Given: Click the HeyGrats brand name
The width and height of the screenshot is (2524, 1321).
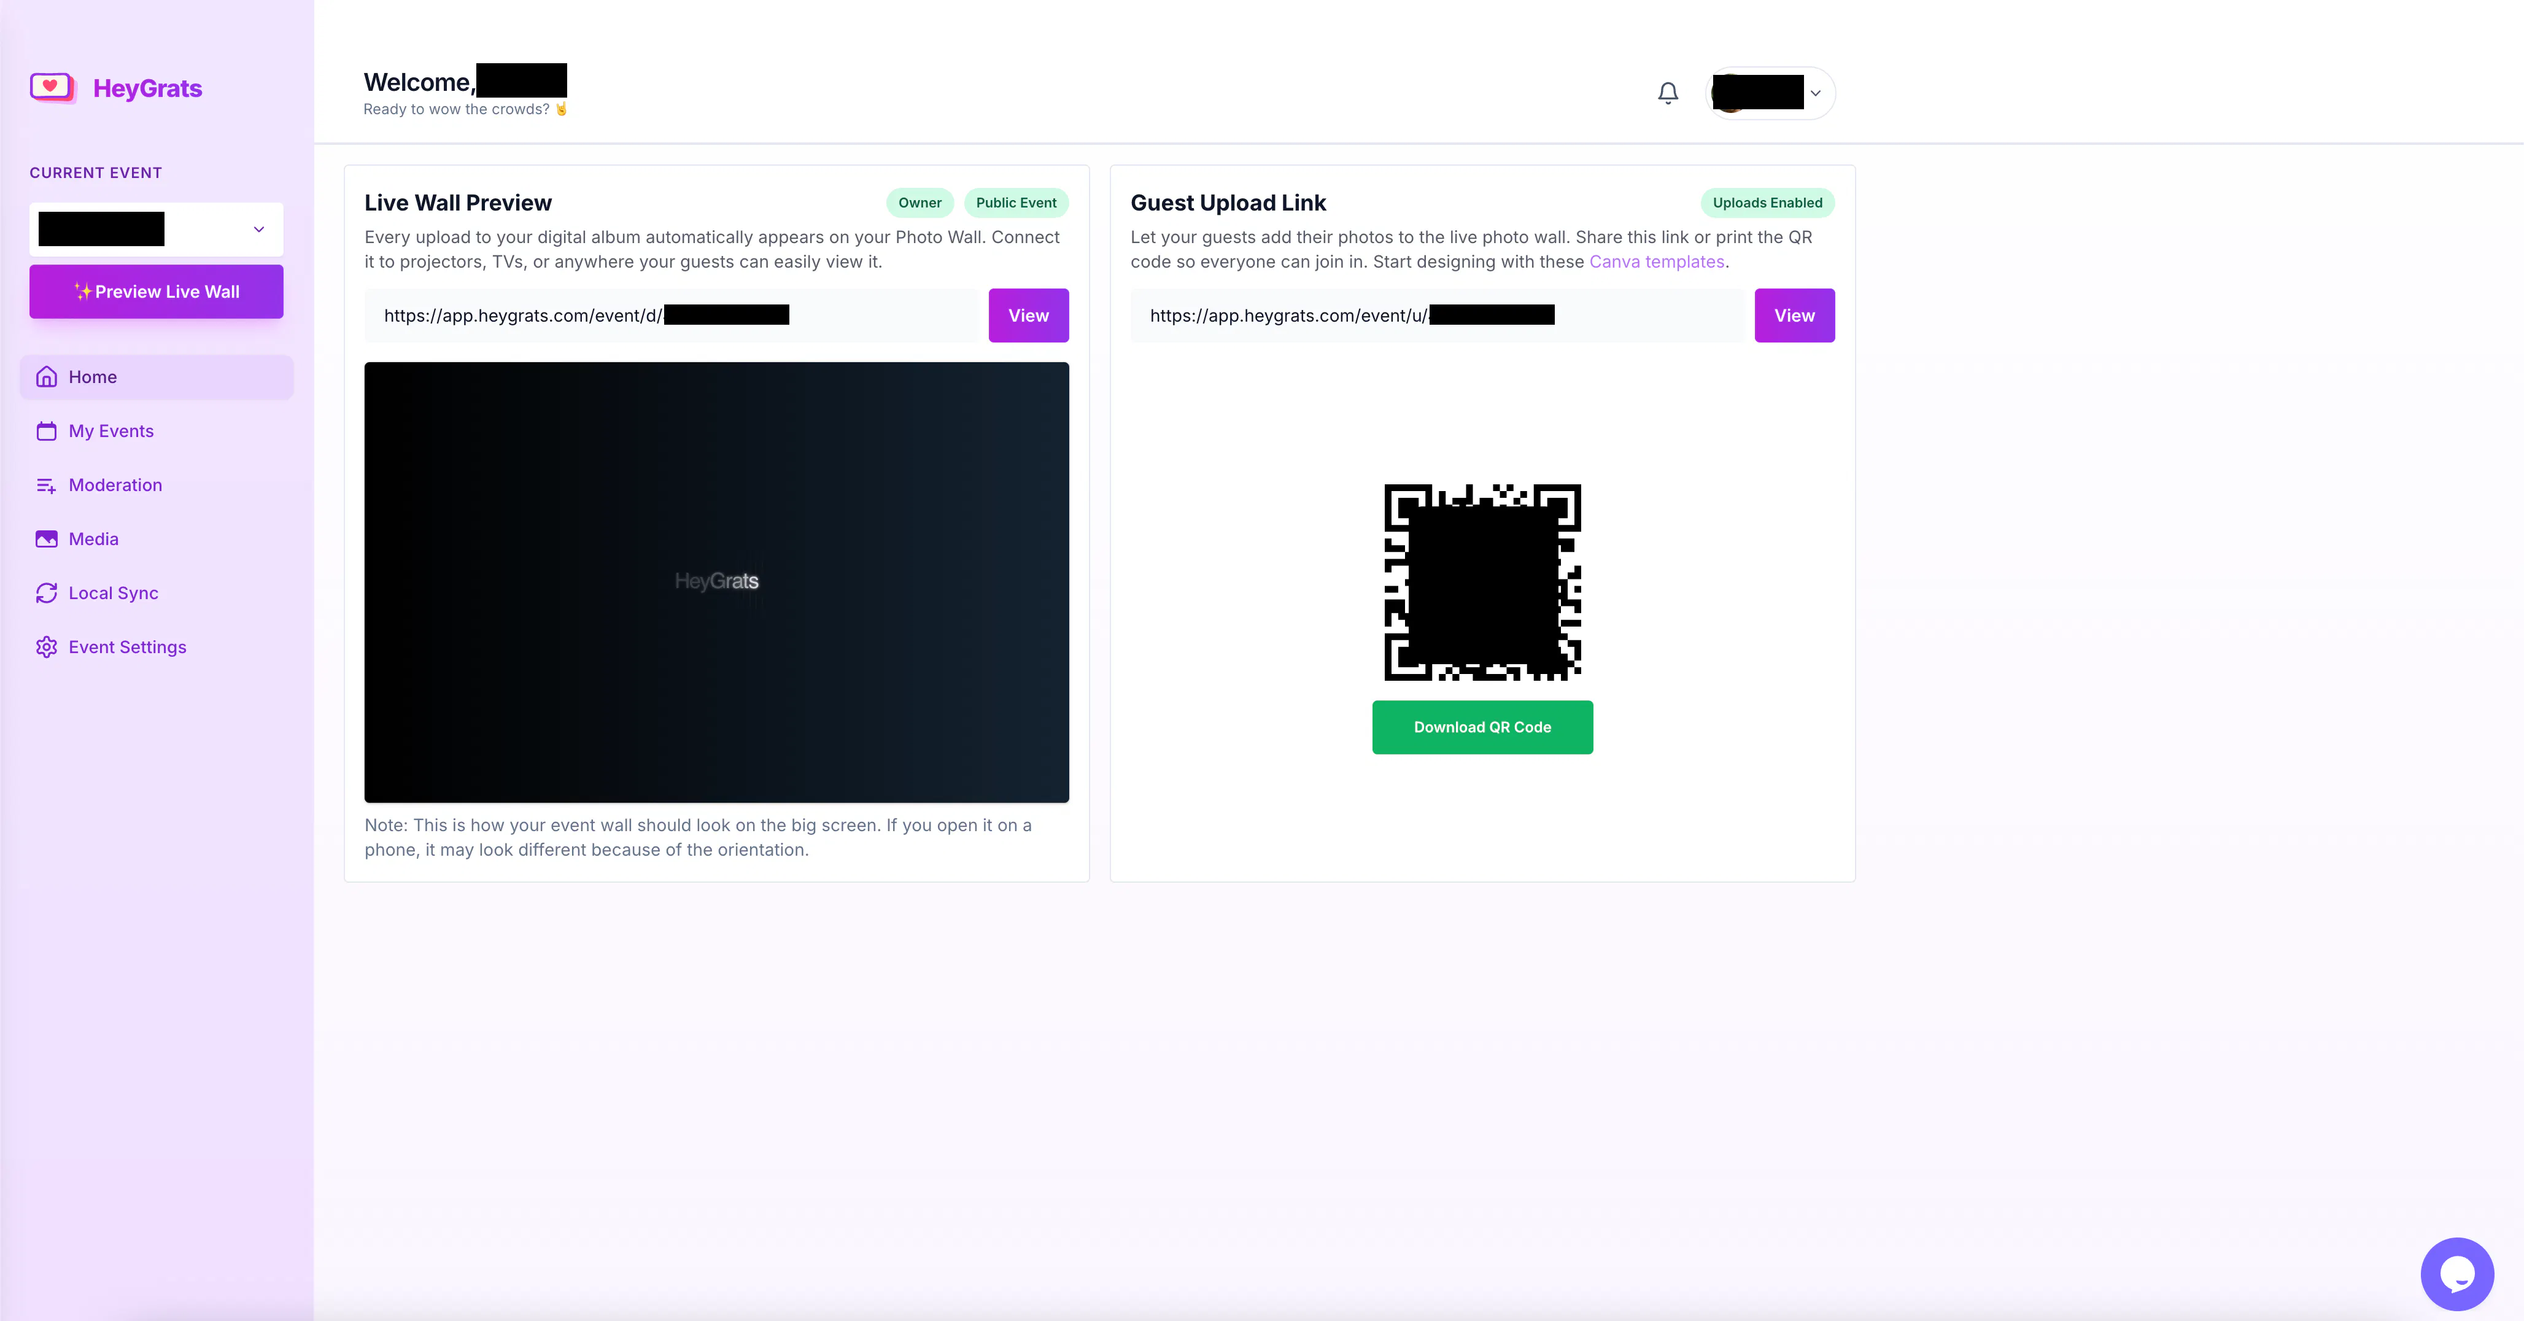Looking at the screenshot, I should [147, 88].
